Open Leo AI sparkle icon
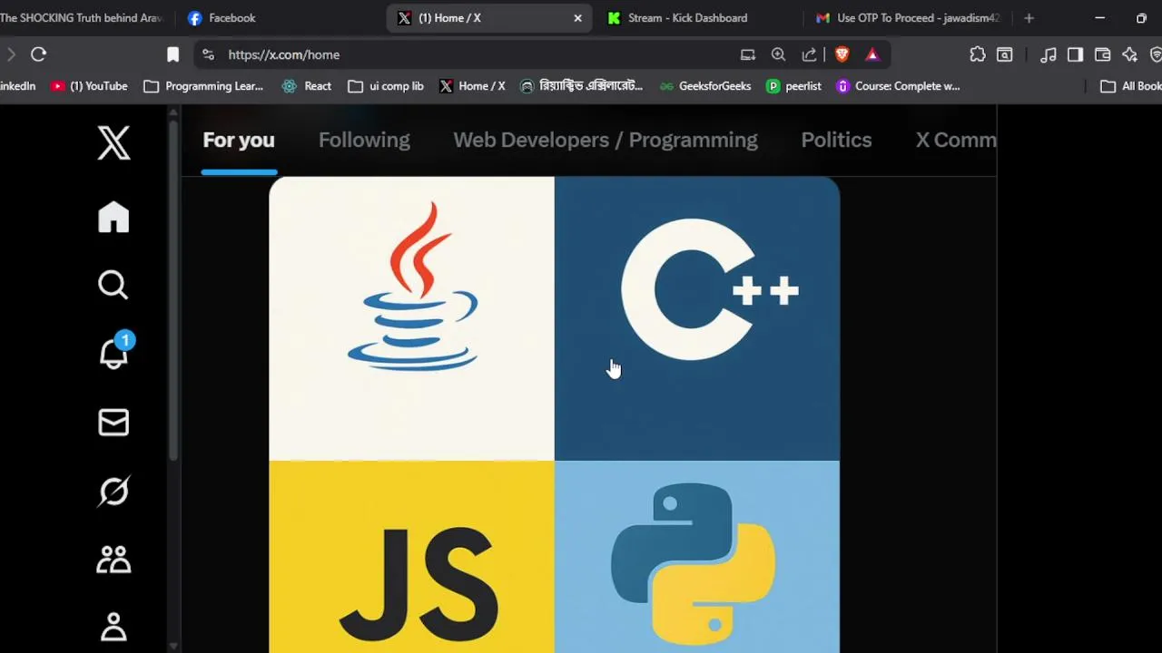1162x653 pixels. 1129,54
